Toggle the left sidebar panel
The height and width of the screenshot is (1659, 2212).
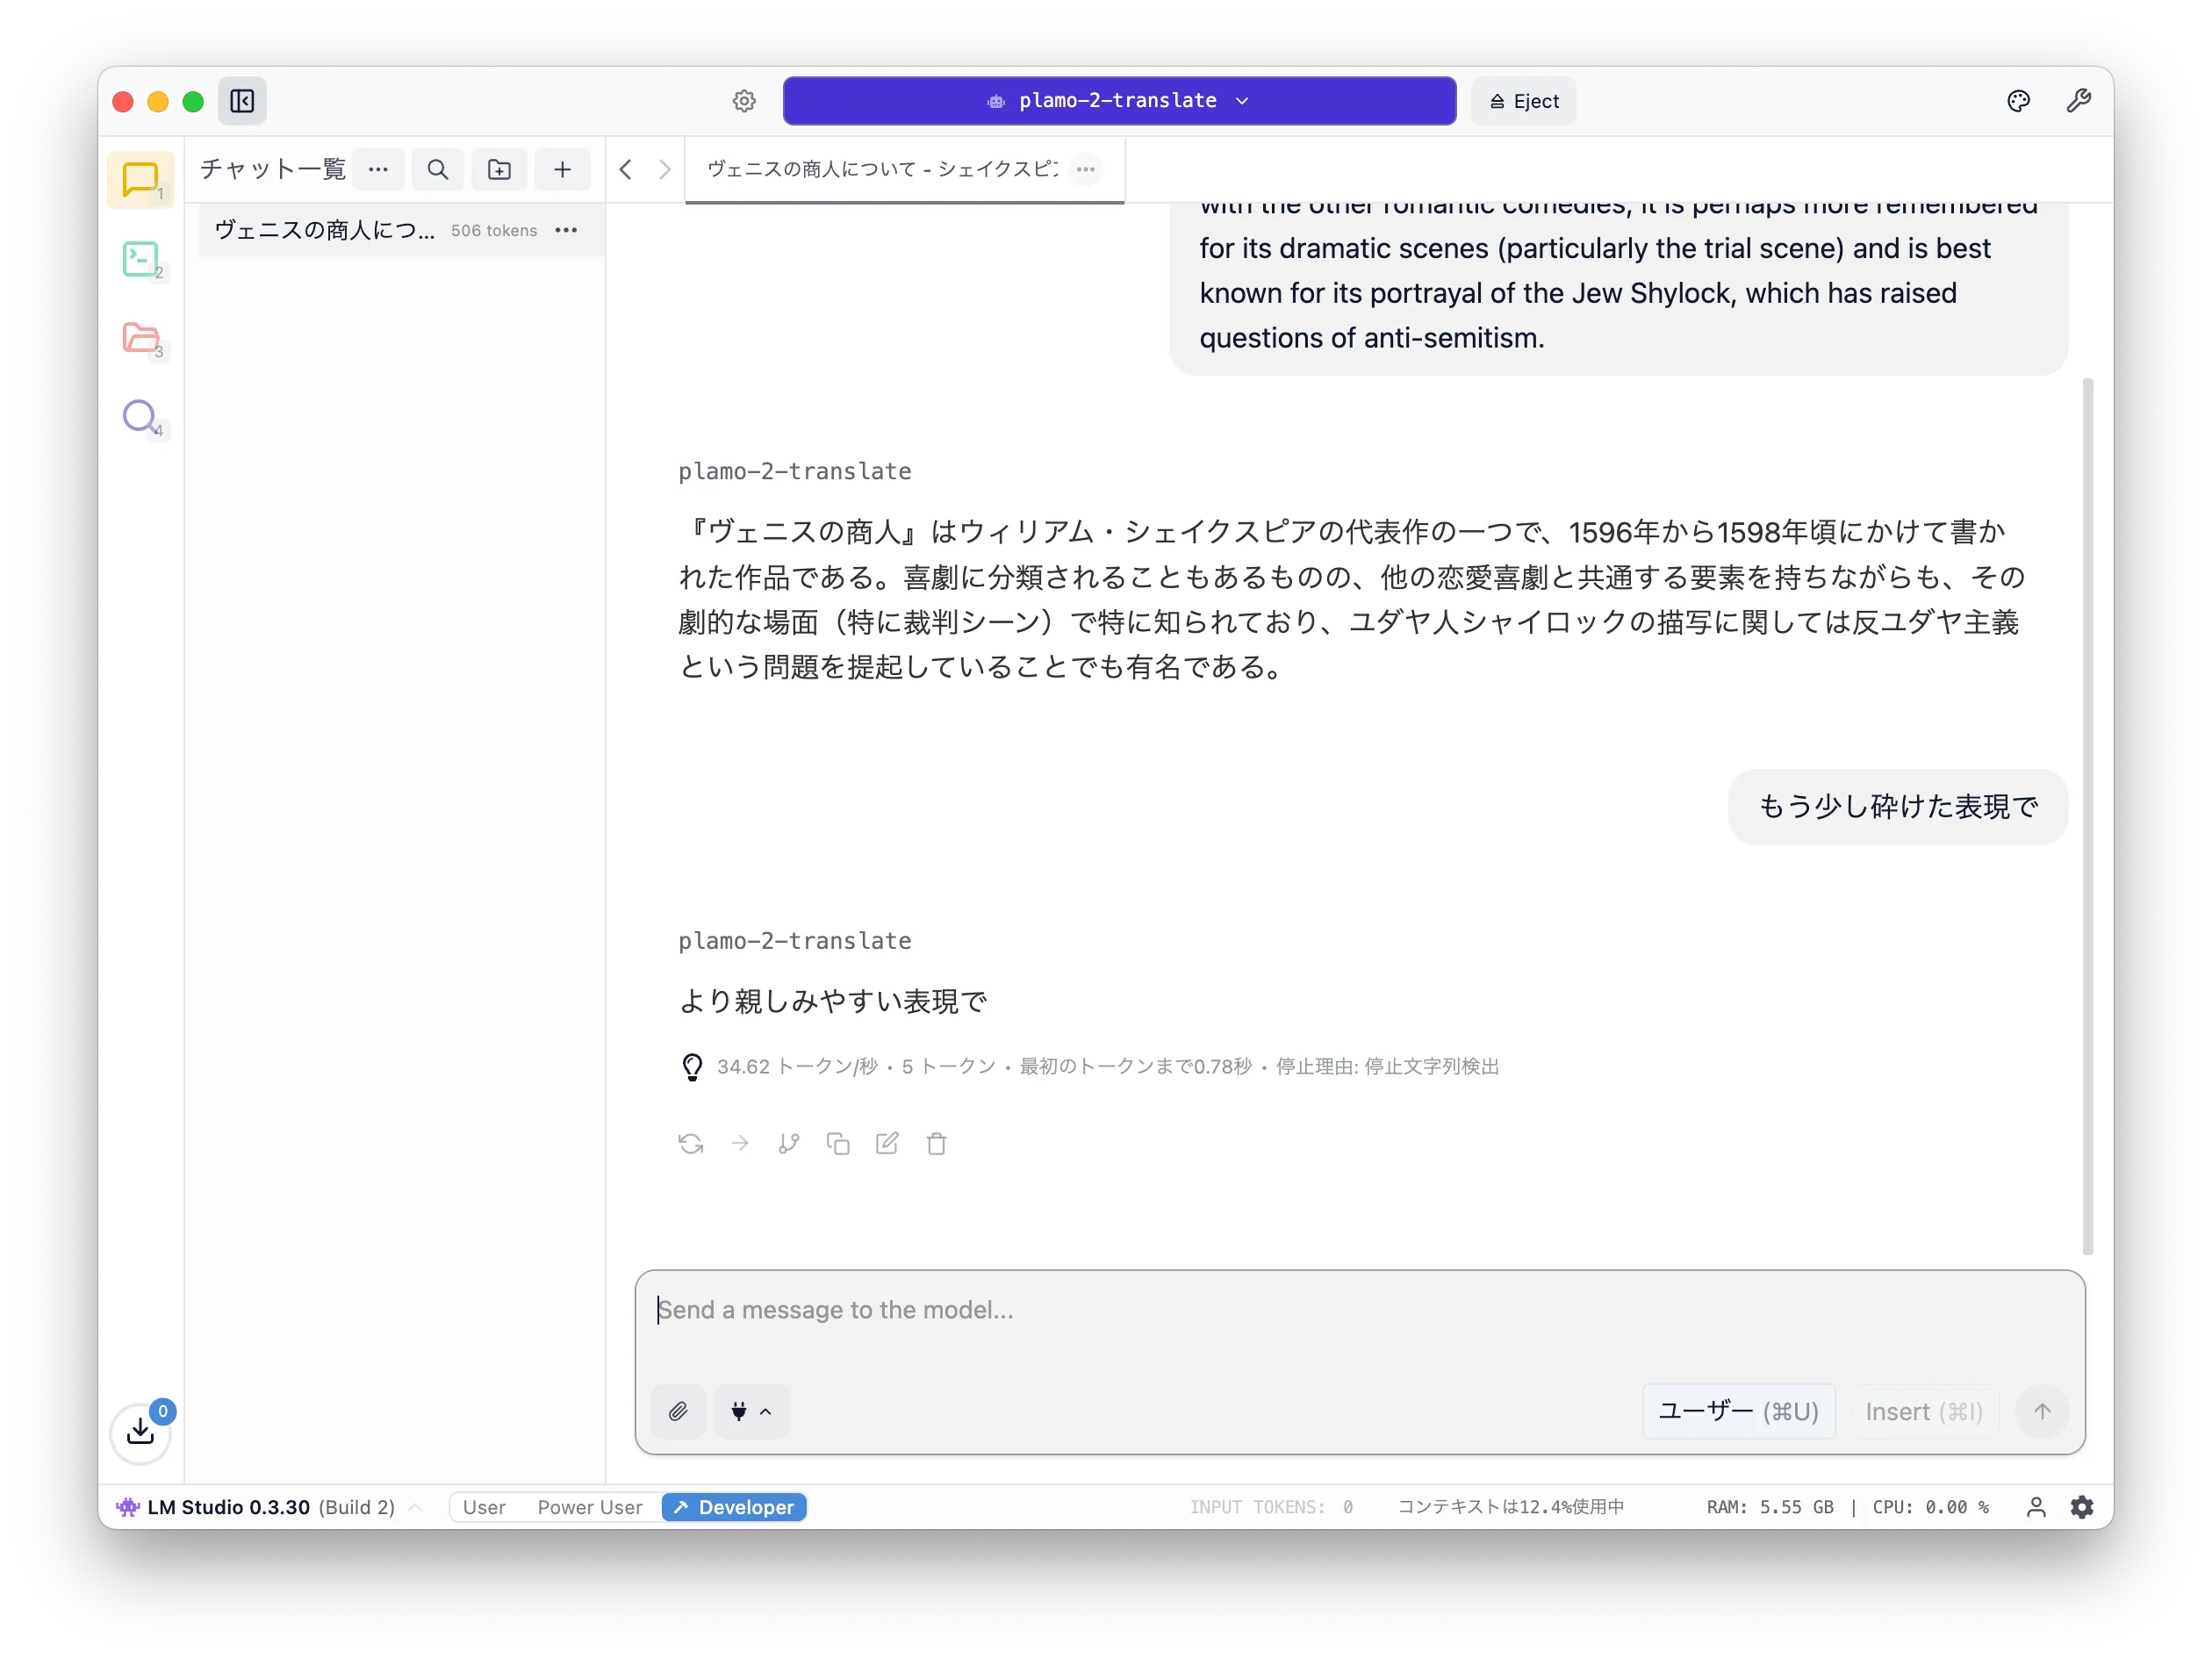point(242,101)
